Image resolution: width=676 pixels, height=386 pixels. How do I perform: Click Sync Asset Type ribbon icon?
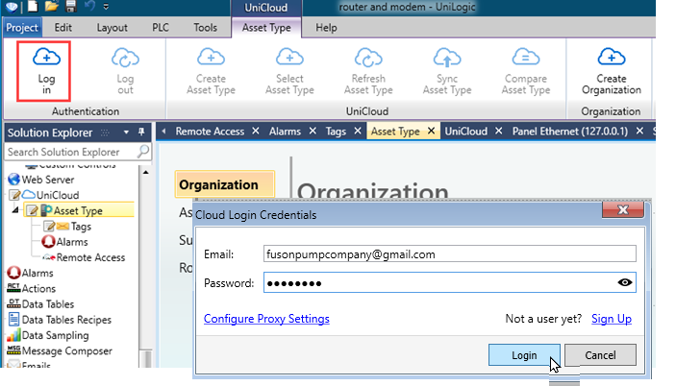tap(447, 58)
